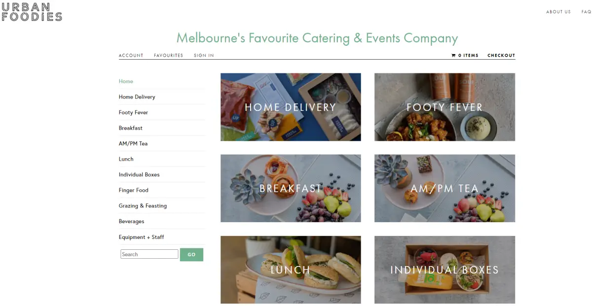The height and width of the screenshot is (306, 592).
Task: Click the green GO search button
Action: pyautogui.click(x=191, y=255)
